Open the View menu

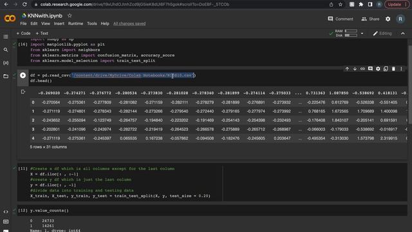click(x=46, y=24)
